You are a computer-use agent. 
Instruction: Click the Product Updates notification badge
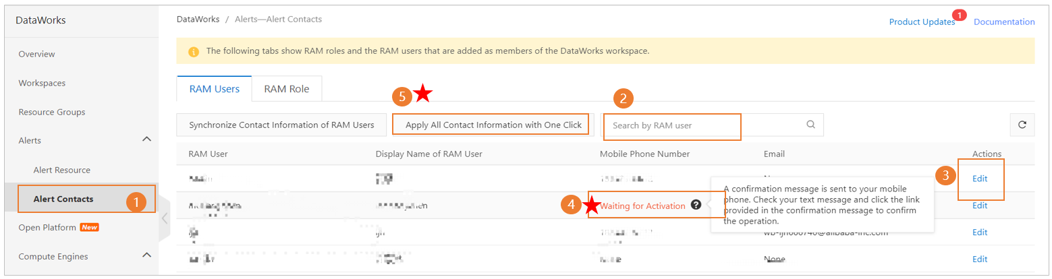(960, 15)
